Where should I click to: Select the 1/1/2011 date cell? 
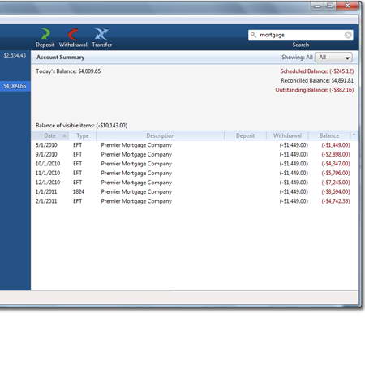[x=46, y=191]
